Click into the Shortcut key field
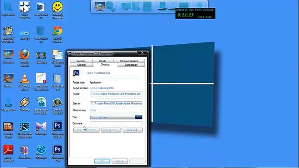This screenshot has width=299, height=168. tap(116, 110)
